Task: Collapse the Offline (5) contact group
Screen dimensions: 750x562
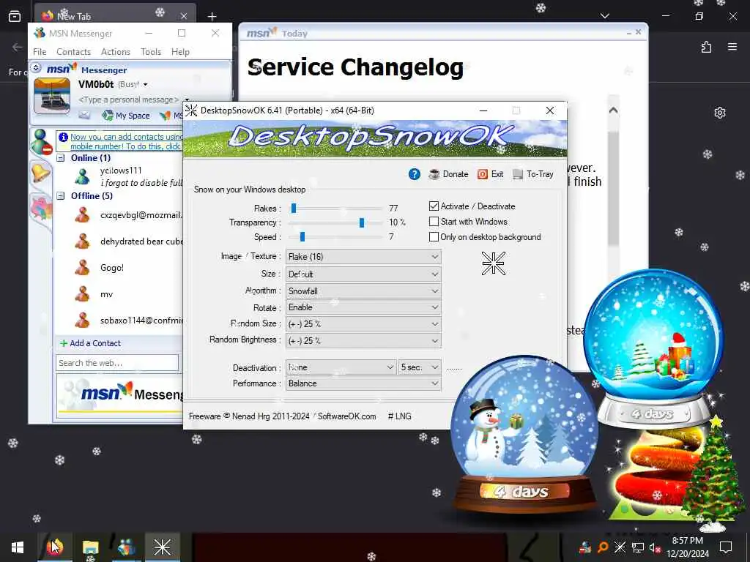Action: pyautogui.click(x=61, y=196)
